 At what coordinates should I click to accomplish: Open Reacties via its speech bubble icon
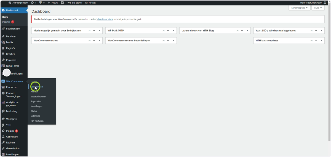coord(3,54)
